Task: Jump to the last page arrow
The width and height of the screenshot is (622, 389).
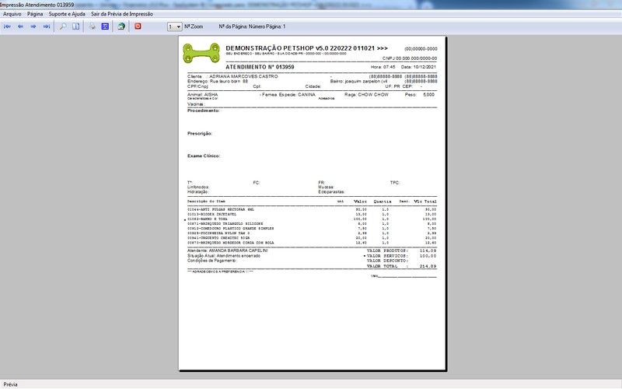Action: pyautogui.click(x=47, y=26)
